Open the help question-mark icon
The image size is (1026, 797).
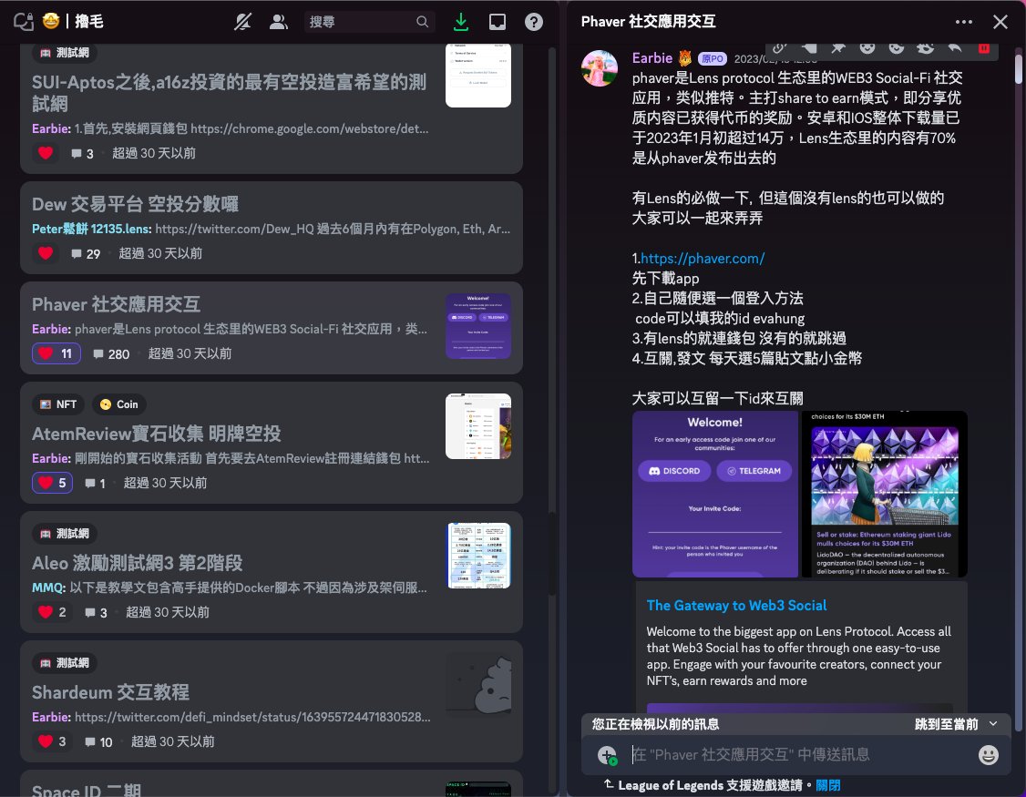click(x=534, y=20)
